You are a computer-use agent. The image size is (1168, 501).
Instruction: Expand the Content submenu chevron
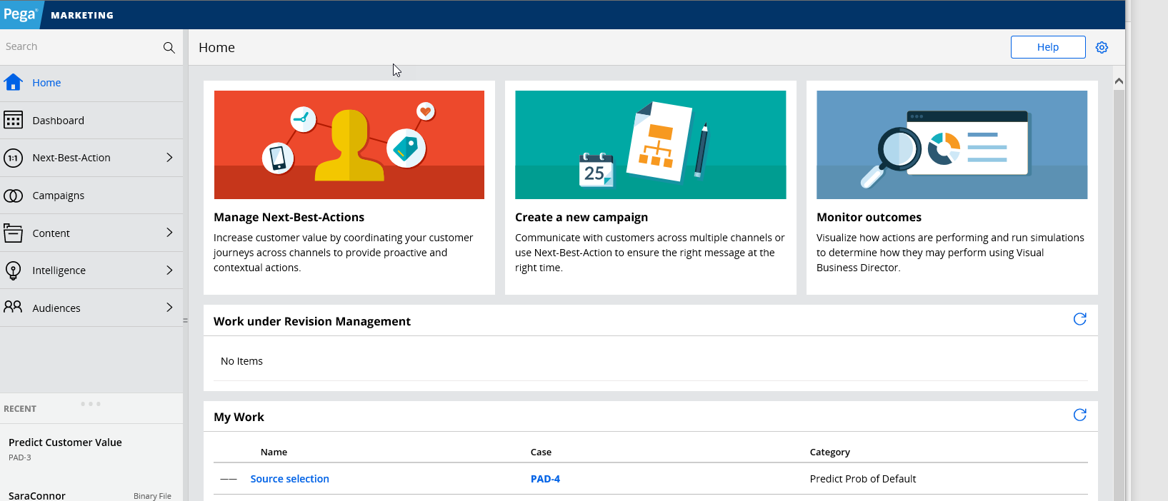pyautogui.click(x=169, y=233)
